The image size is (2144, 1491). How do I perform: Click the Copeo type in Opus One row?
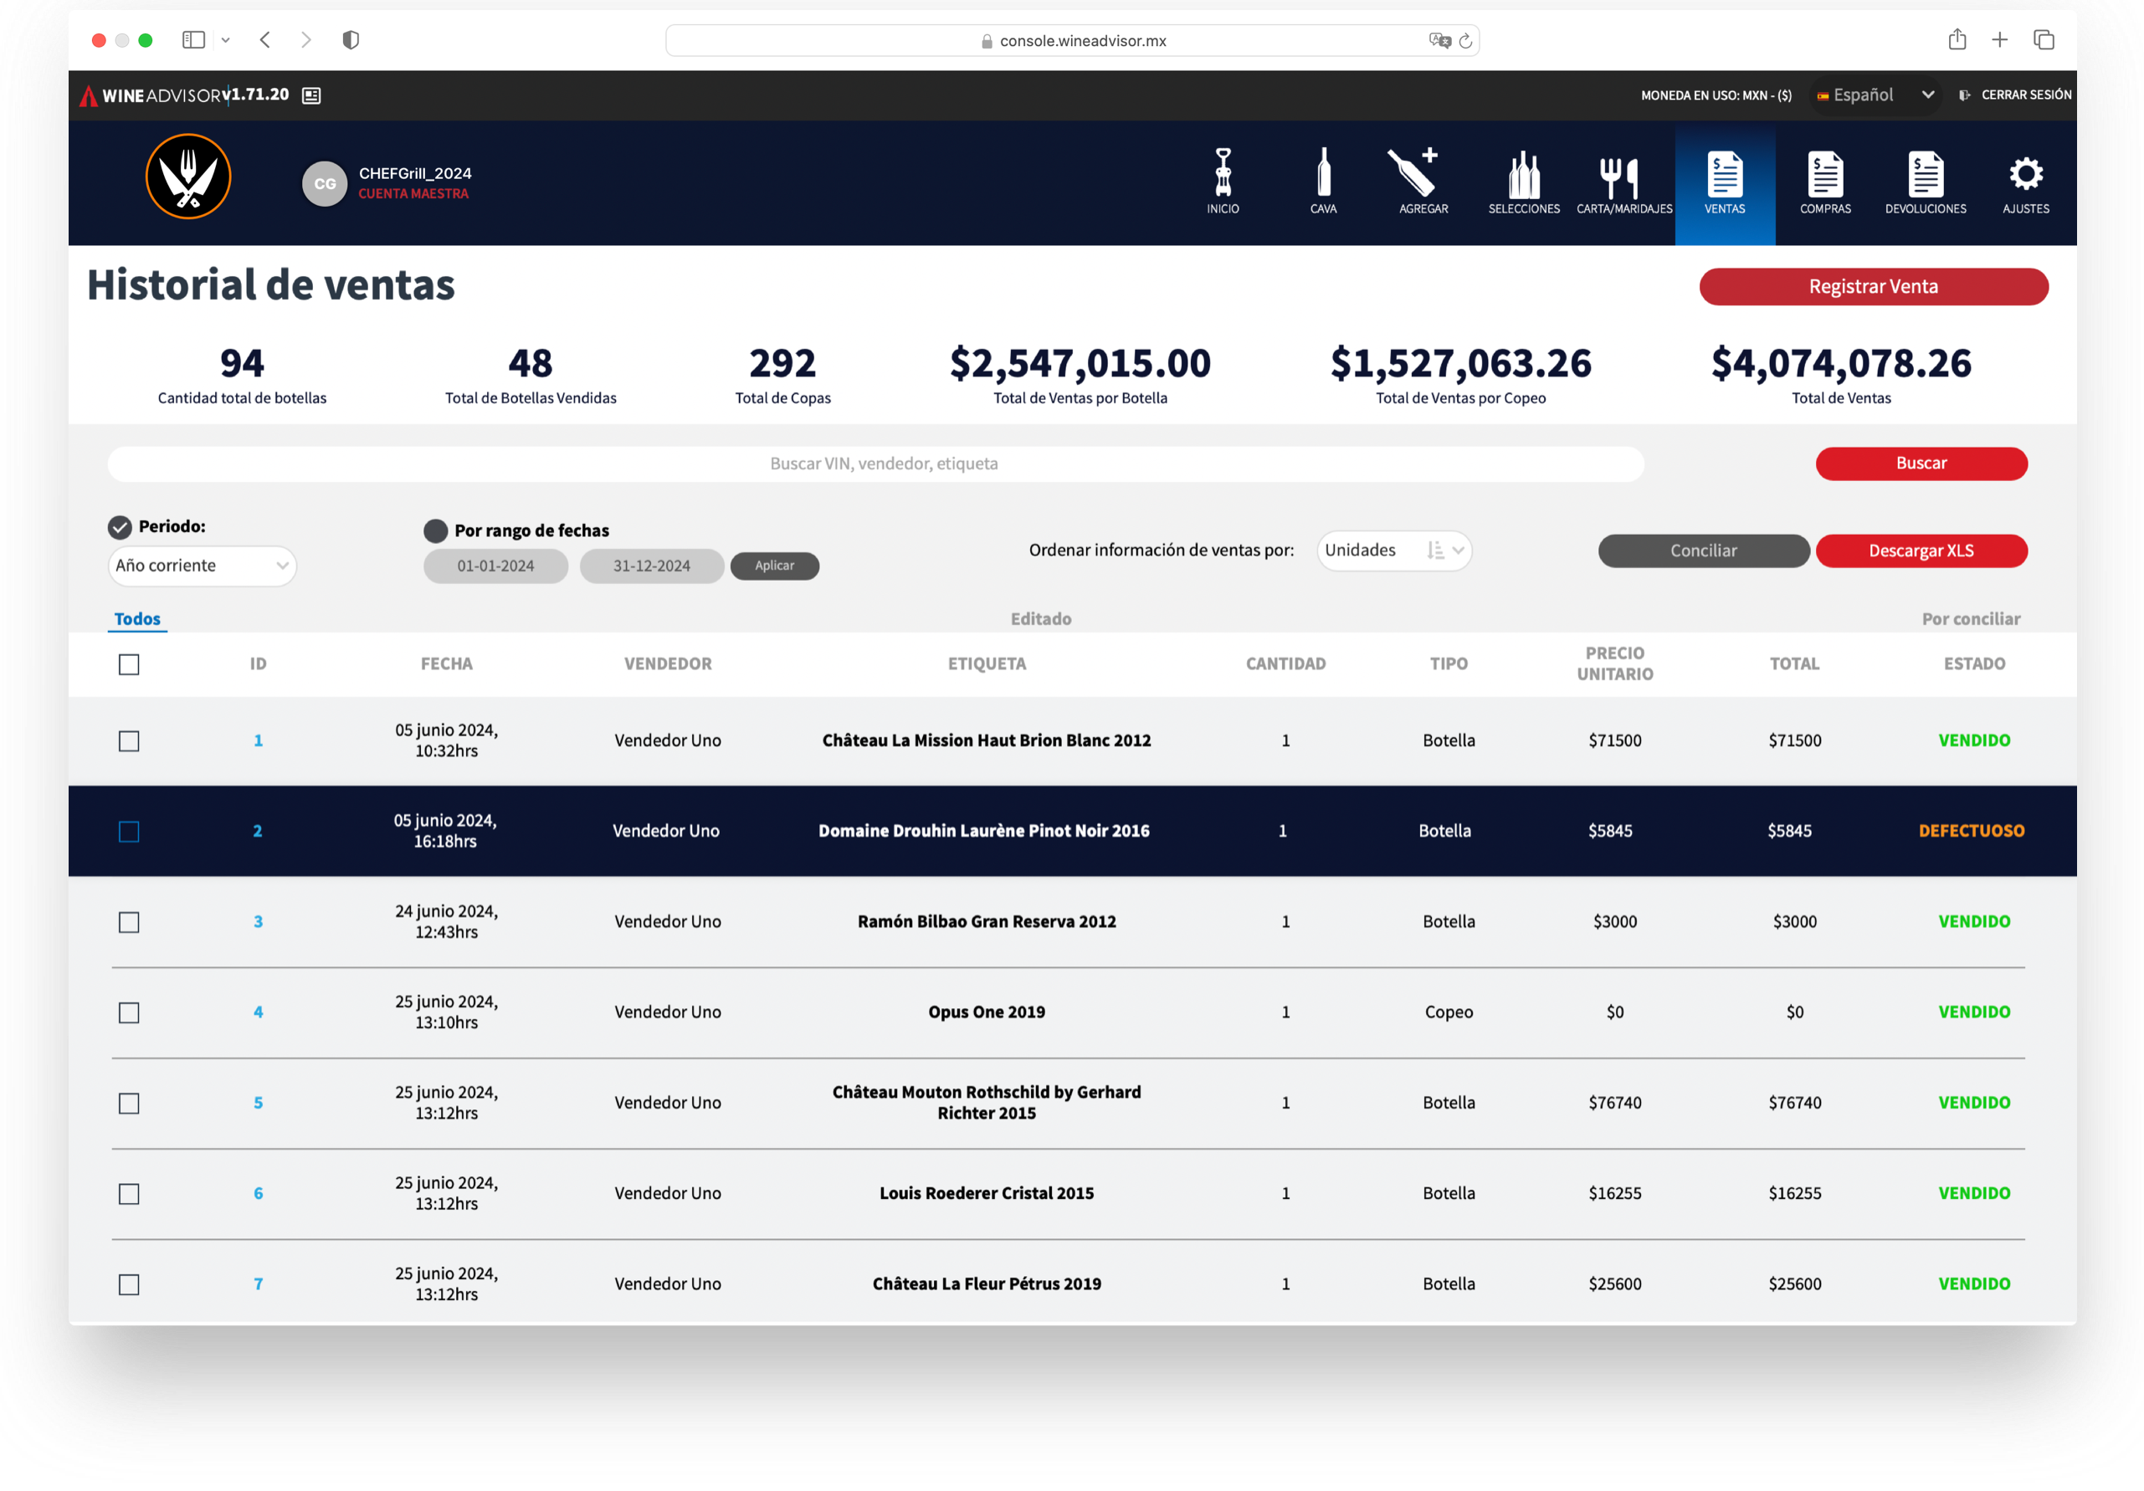pos(1449,1012)
